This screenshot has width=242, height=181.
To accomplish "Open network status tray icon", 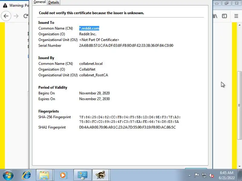I will [x=204, y=175].
